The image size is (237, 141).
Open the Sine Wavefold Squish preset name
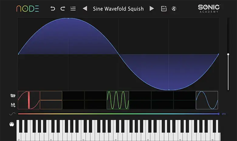[x=118, y=9]
